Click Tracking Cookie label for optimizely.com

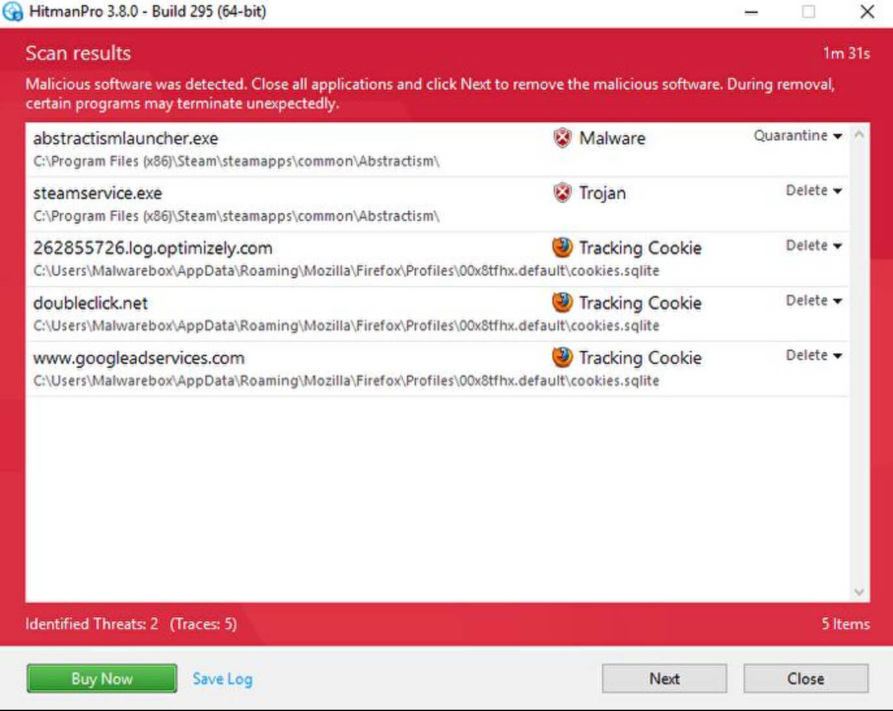click(x=640, y=248)
